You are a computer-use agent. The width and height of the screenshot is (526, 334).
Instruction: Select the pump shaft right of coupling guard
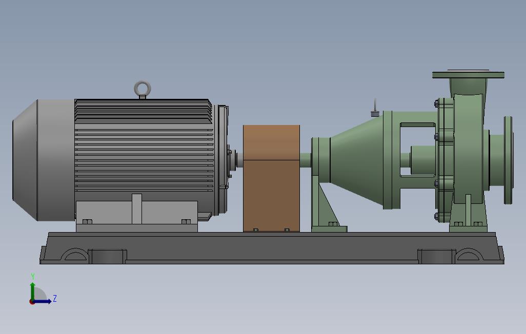(306, 160)
